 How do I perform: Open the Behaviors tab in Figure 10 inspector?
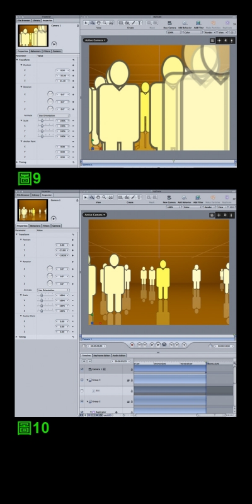pyautogui.click(x=35, y=226)
